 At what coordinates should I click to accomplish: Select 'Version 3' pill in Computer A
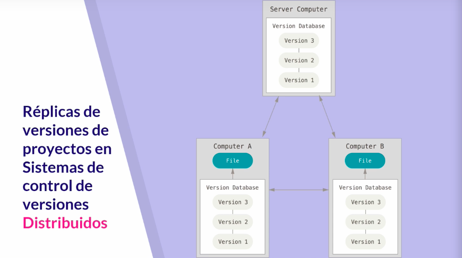pos(233,202)
